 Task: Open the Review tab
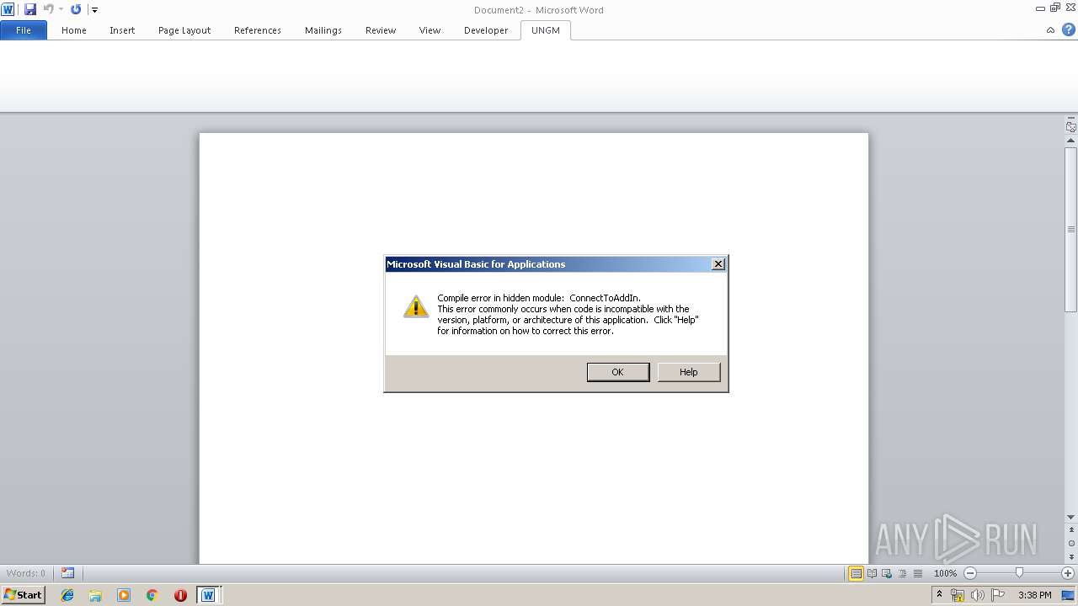point(381,30)
